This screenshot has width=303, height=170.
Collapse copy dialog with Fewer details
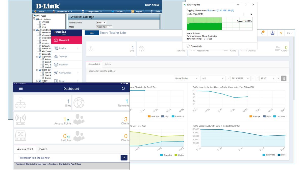click(x=194, y=46)
